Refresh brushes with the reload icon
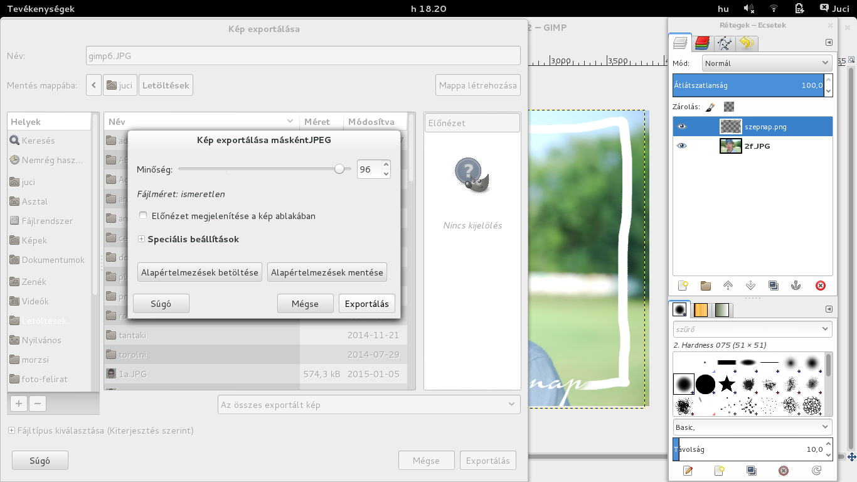The height and width of the screenshot is (482, 857). pyautogui.click(x=816, y=471)
